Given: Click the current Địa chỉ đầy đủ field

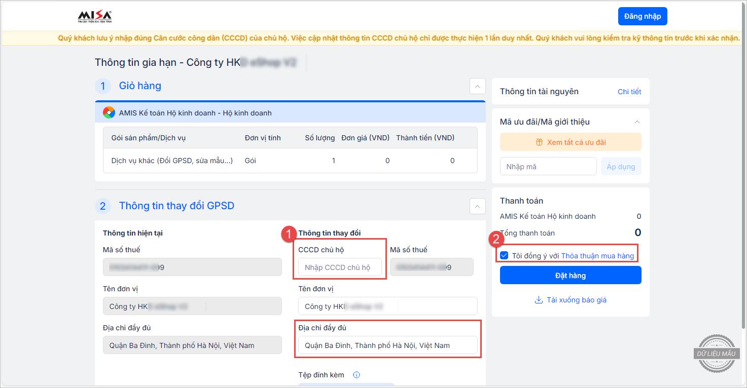Looking at the screenshot, I should tap(192, 345).
